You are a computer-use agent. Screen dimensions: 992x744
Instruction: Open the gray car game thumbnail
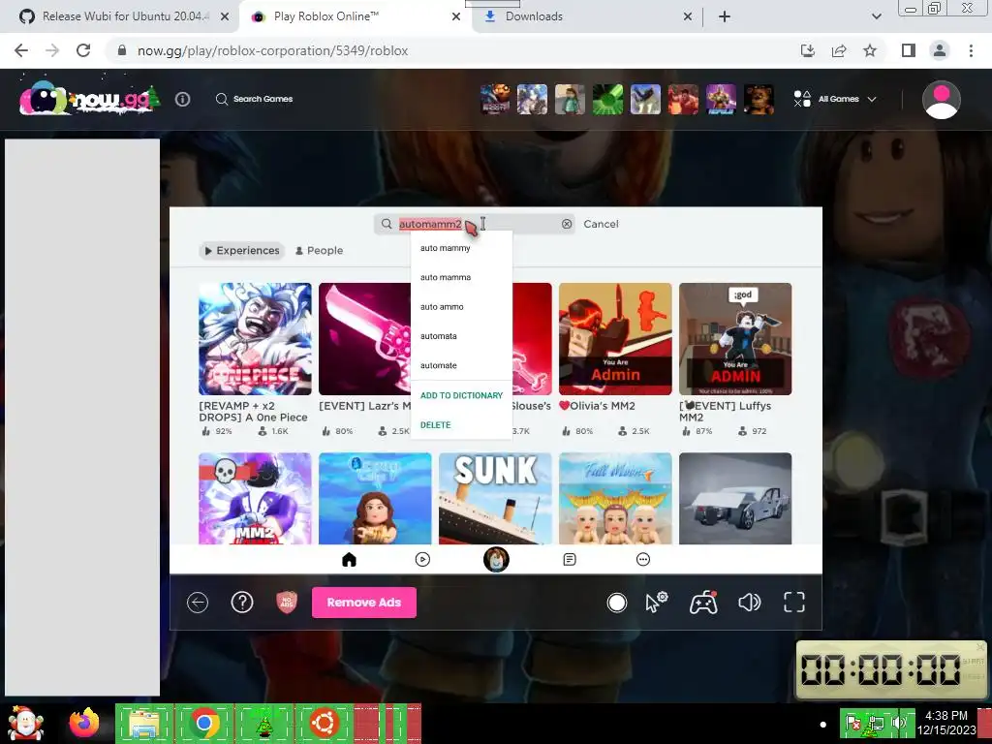[x=735, y=499]
